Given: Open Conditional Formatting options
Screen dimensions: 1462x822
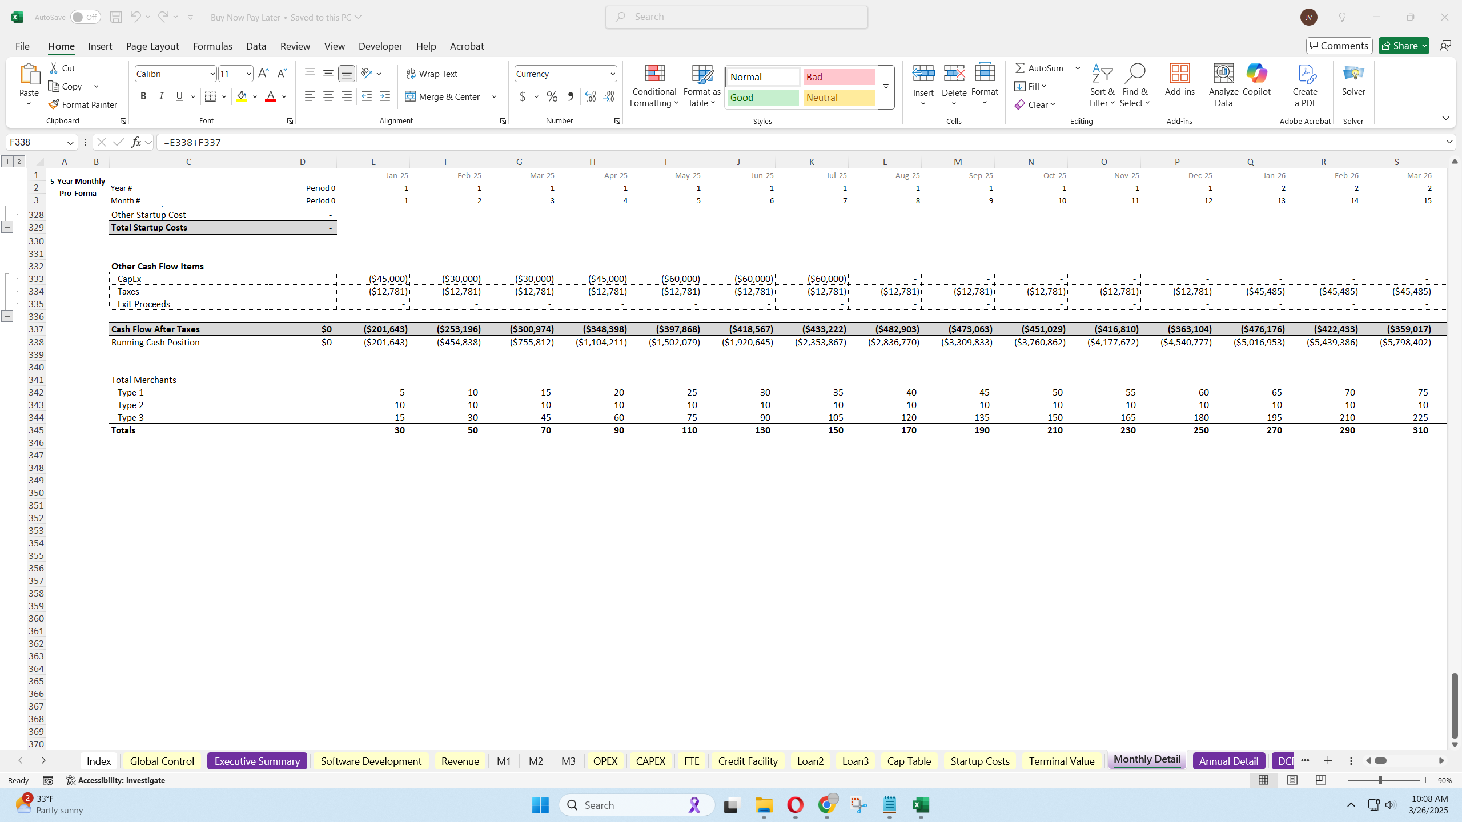Looking at the screenshot, I should pyautogui.click(x=653, y=86).
